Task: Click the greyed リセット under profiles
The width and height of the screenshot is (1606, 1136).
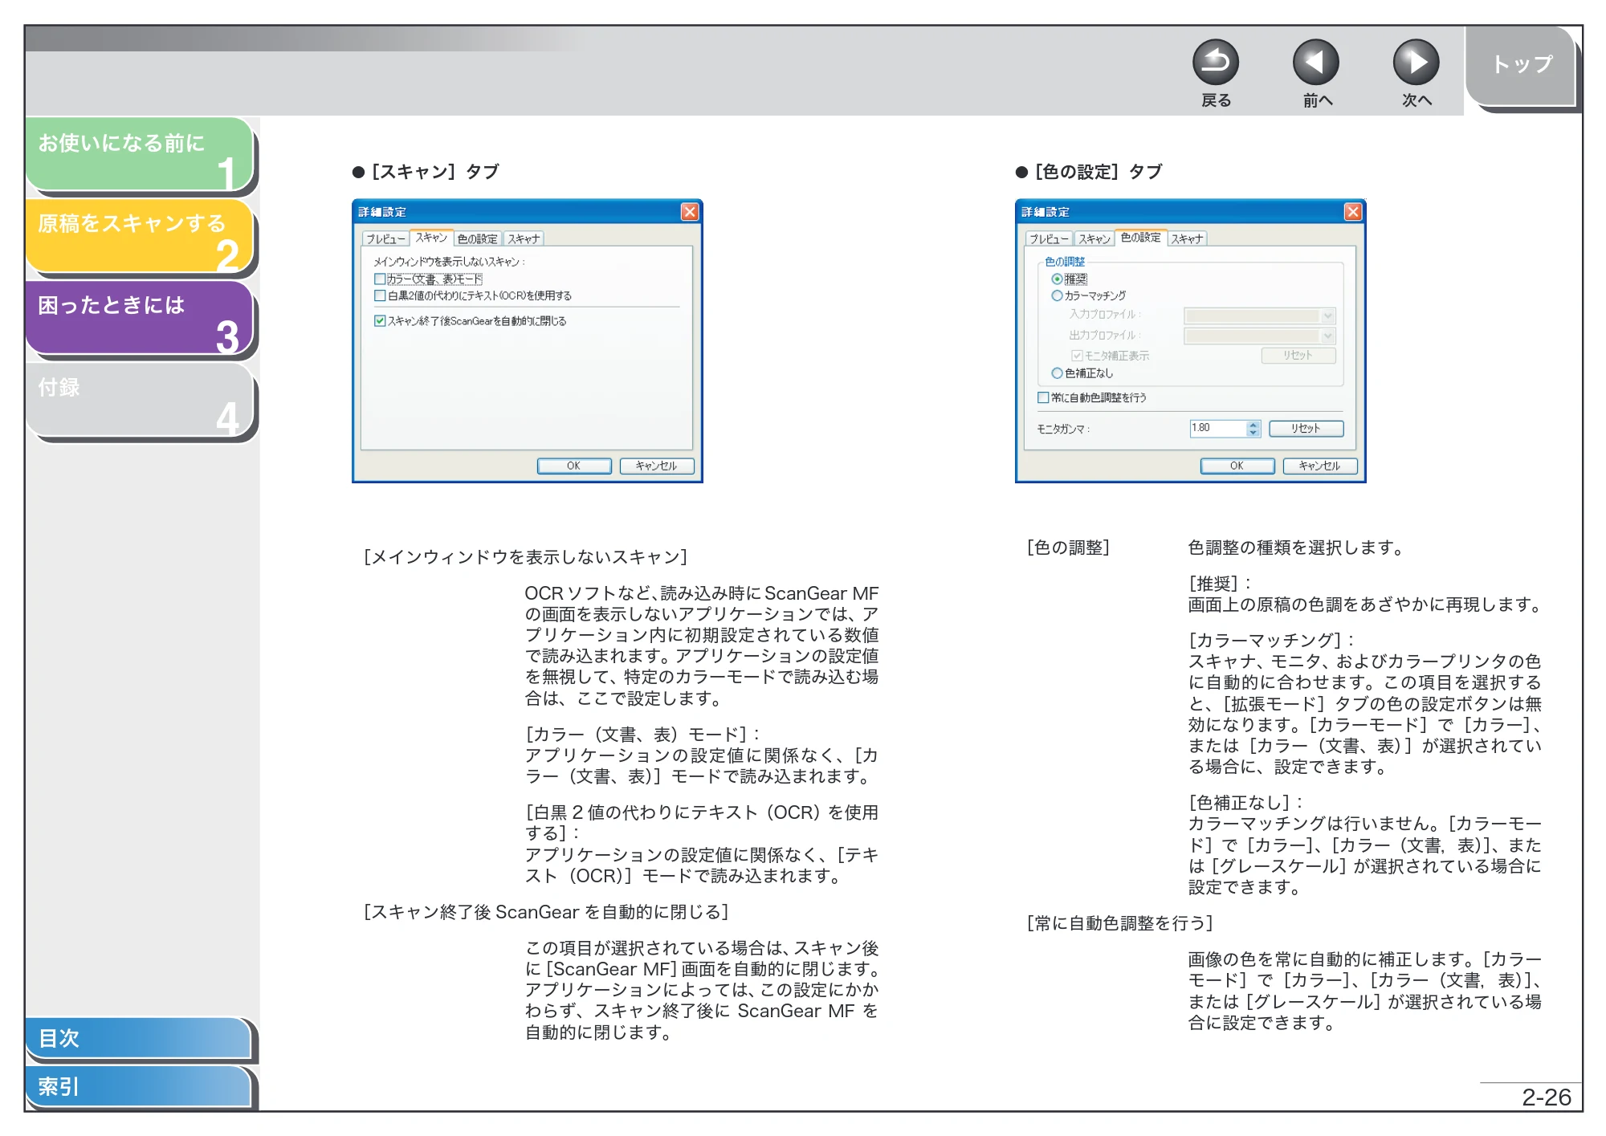Action: tap(1298, 356)
